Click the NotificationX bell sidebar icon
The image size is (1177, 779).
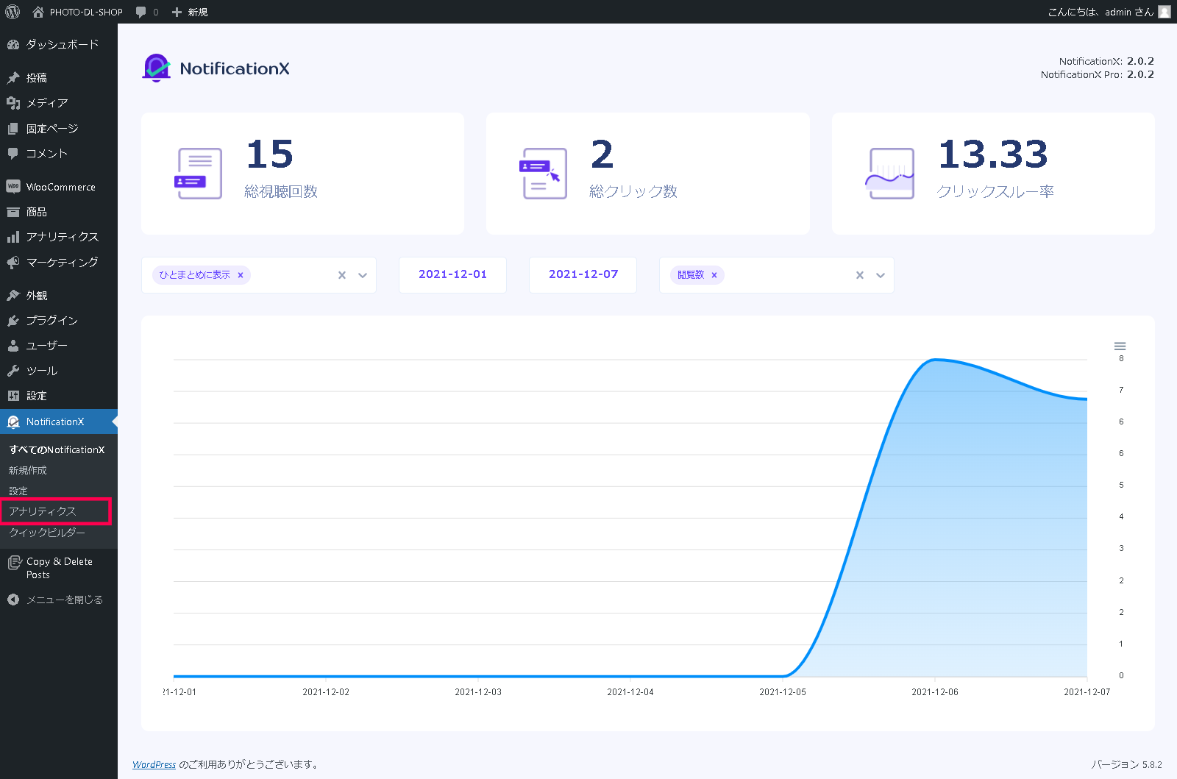pos(13,421)
